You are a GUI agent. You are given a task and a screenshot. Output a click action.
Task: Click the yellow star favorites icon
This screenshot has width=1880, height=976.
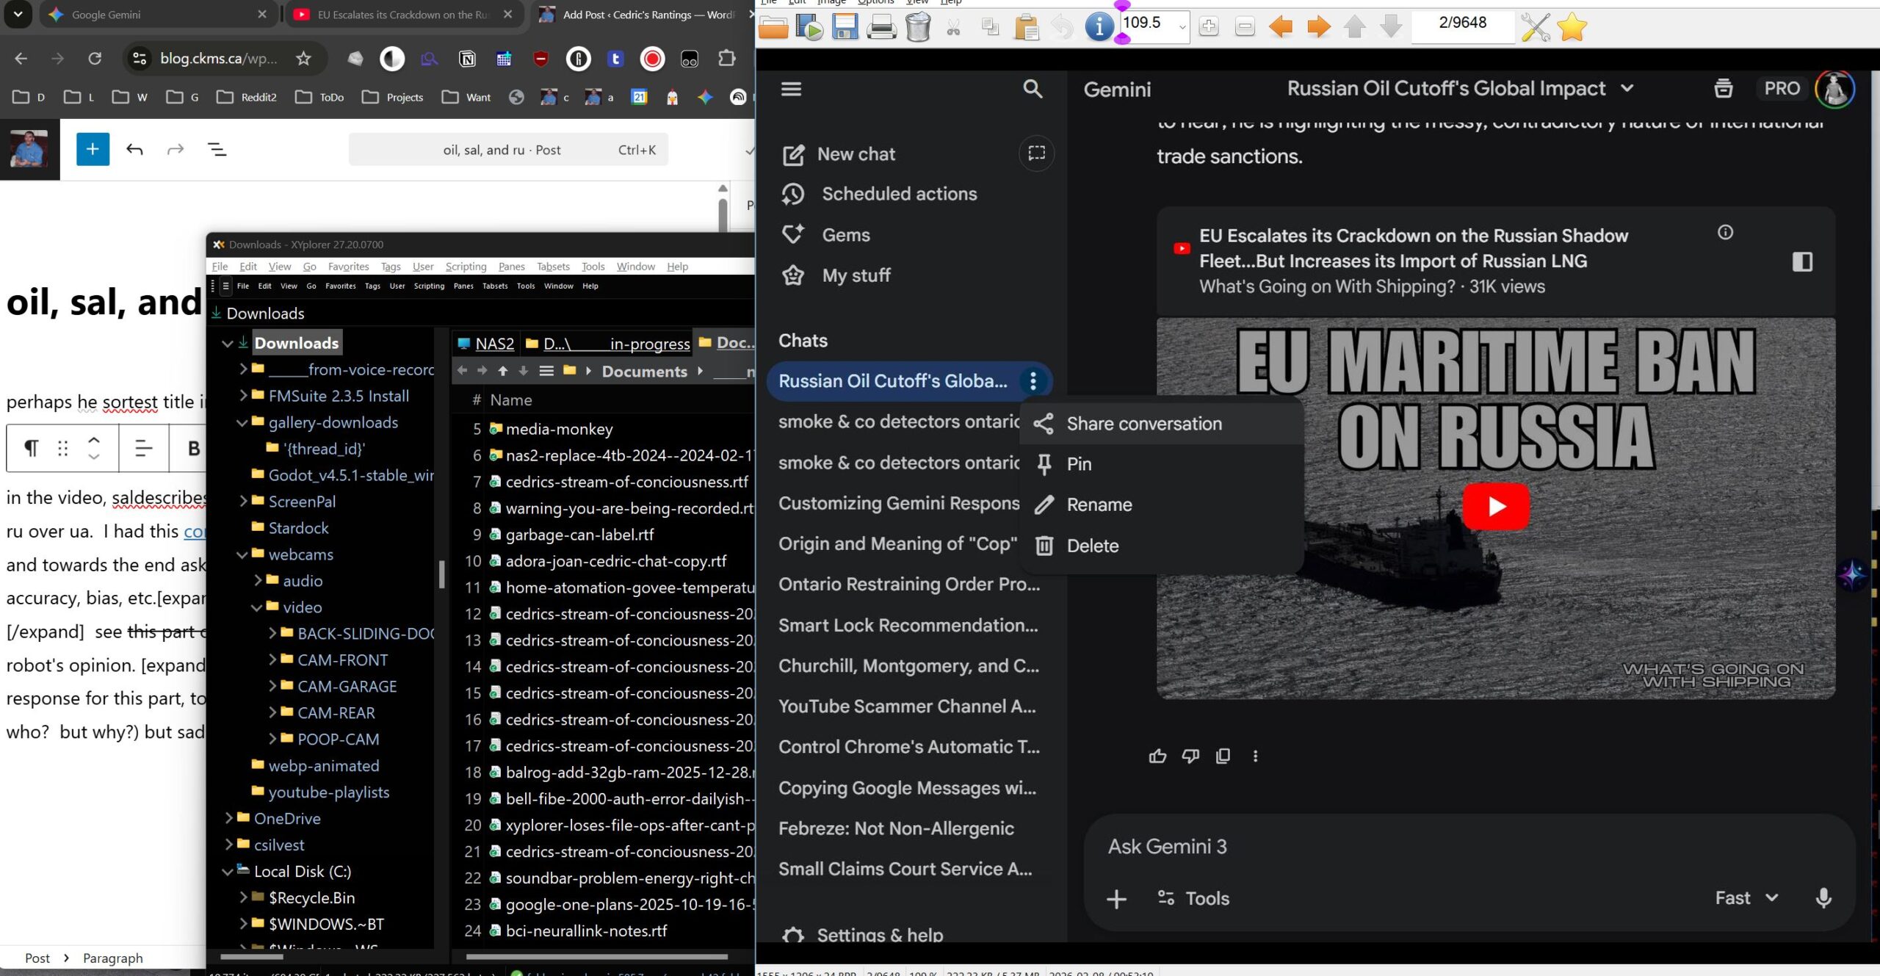tap(1572, 27)
